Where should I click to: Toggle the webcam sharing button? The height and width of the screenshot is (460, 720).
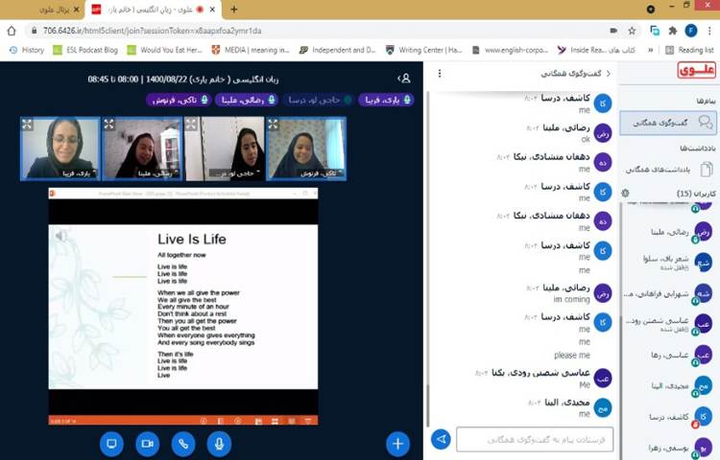pos(147,443)
